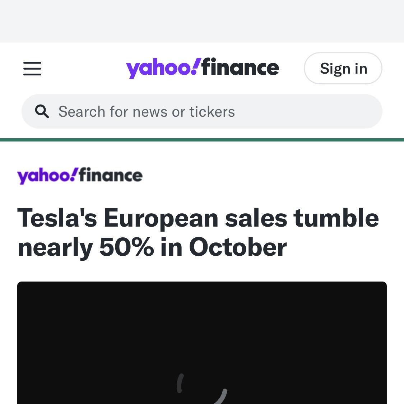Click the empty gray banner at top
This screenshot has height=404, width=404.
click(202, 21)
